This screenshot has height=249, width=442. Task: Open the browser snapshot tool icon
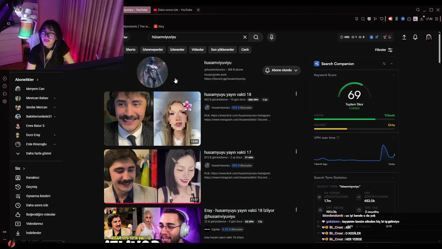click(x=363, y=19)
